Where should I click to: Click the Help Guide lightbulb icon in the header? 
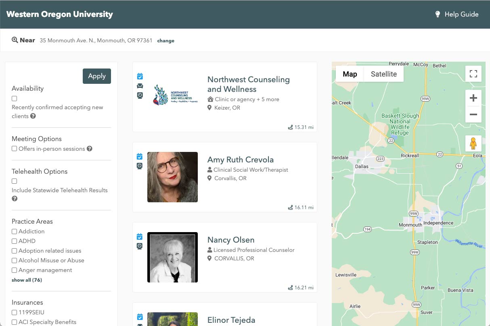(x=438, y=14)
